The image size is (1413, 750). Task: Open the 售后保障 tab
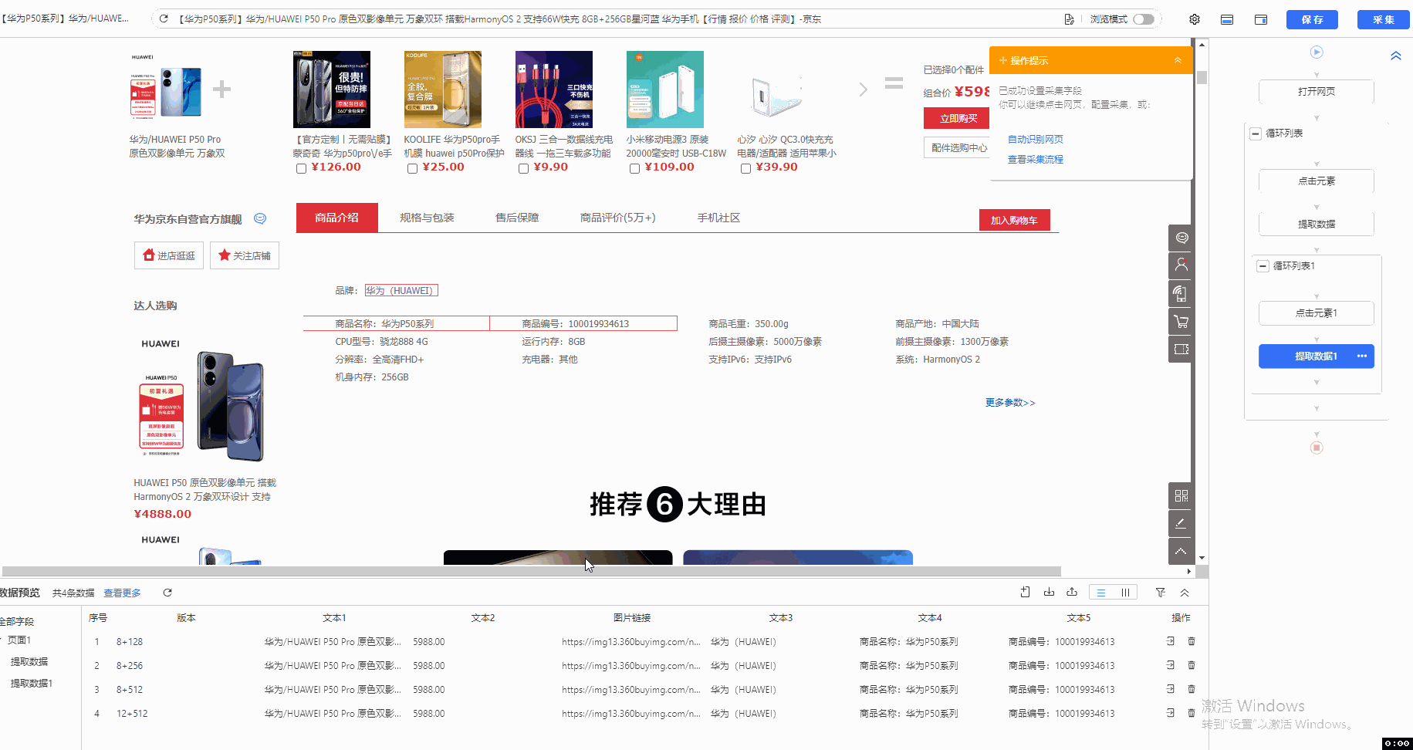[x=517, y=218]
